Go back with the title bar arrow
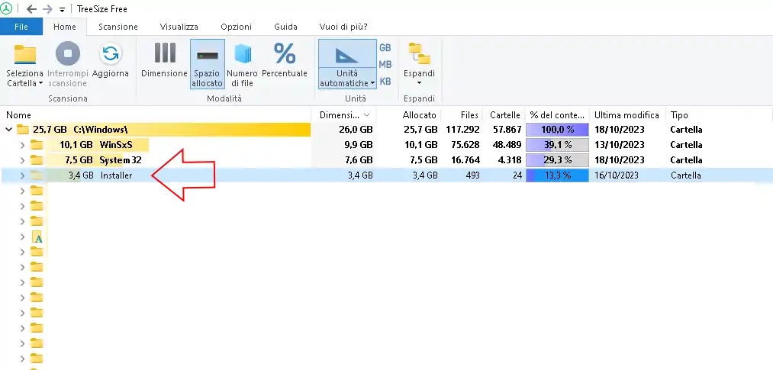773x370 pixels. (x=31, y=9)
